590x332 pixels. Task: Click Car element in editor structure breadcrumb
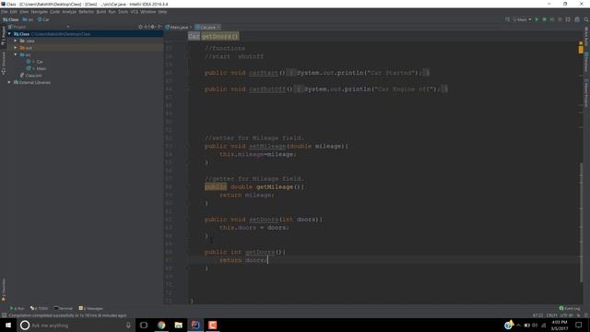pos(194,36)
